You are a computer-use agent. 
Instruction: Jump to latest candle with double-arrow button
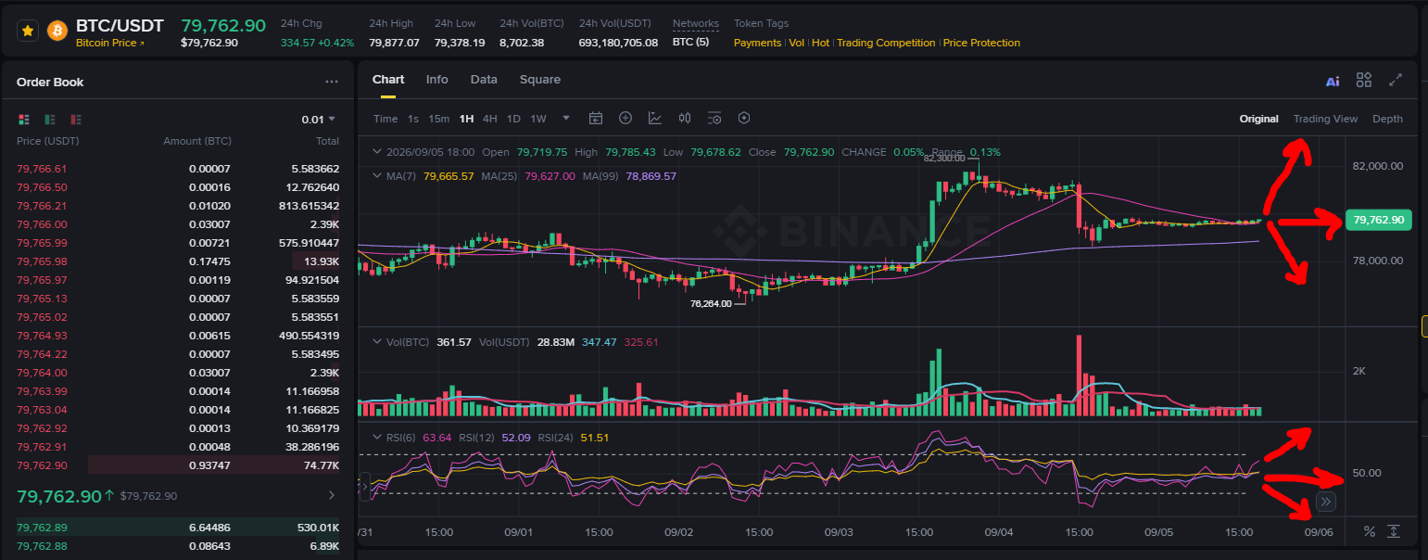(x=1325, y=502)
